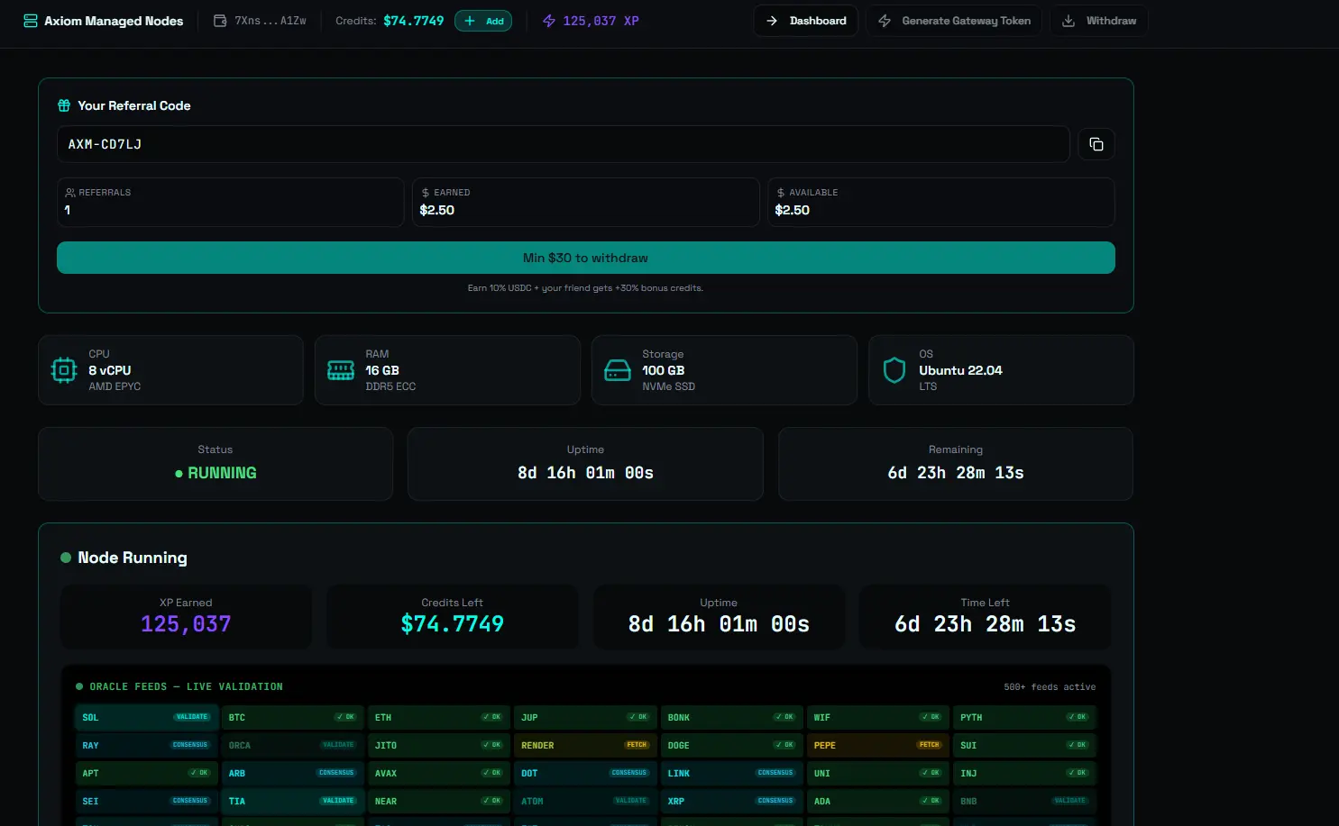The height and width of the screenshot is (826, 1339).
Task: Select the AVAX oracle feed cell
Action: coord(439,774)
